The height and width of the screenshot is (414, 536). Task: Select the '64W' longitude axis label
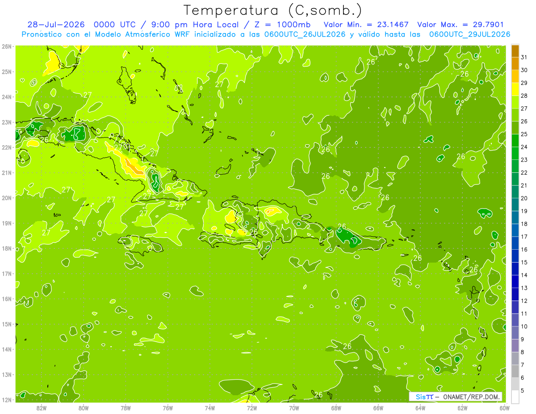(420, 407)
